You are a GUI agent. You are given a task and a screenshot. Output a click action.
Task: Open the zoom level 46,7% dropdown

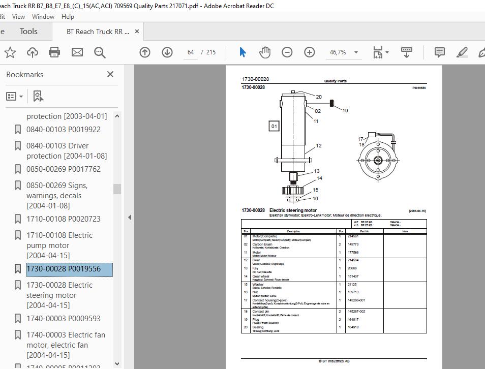tap(356, 52)
